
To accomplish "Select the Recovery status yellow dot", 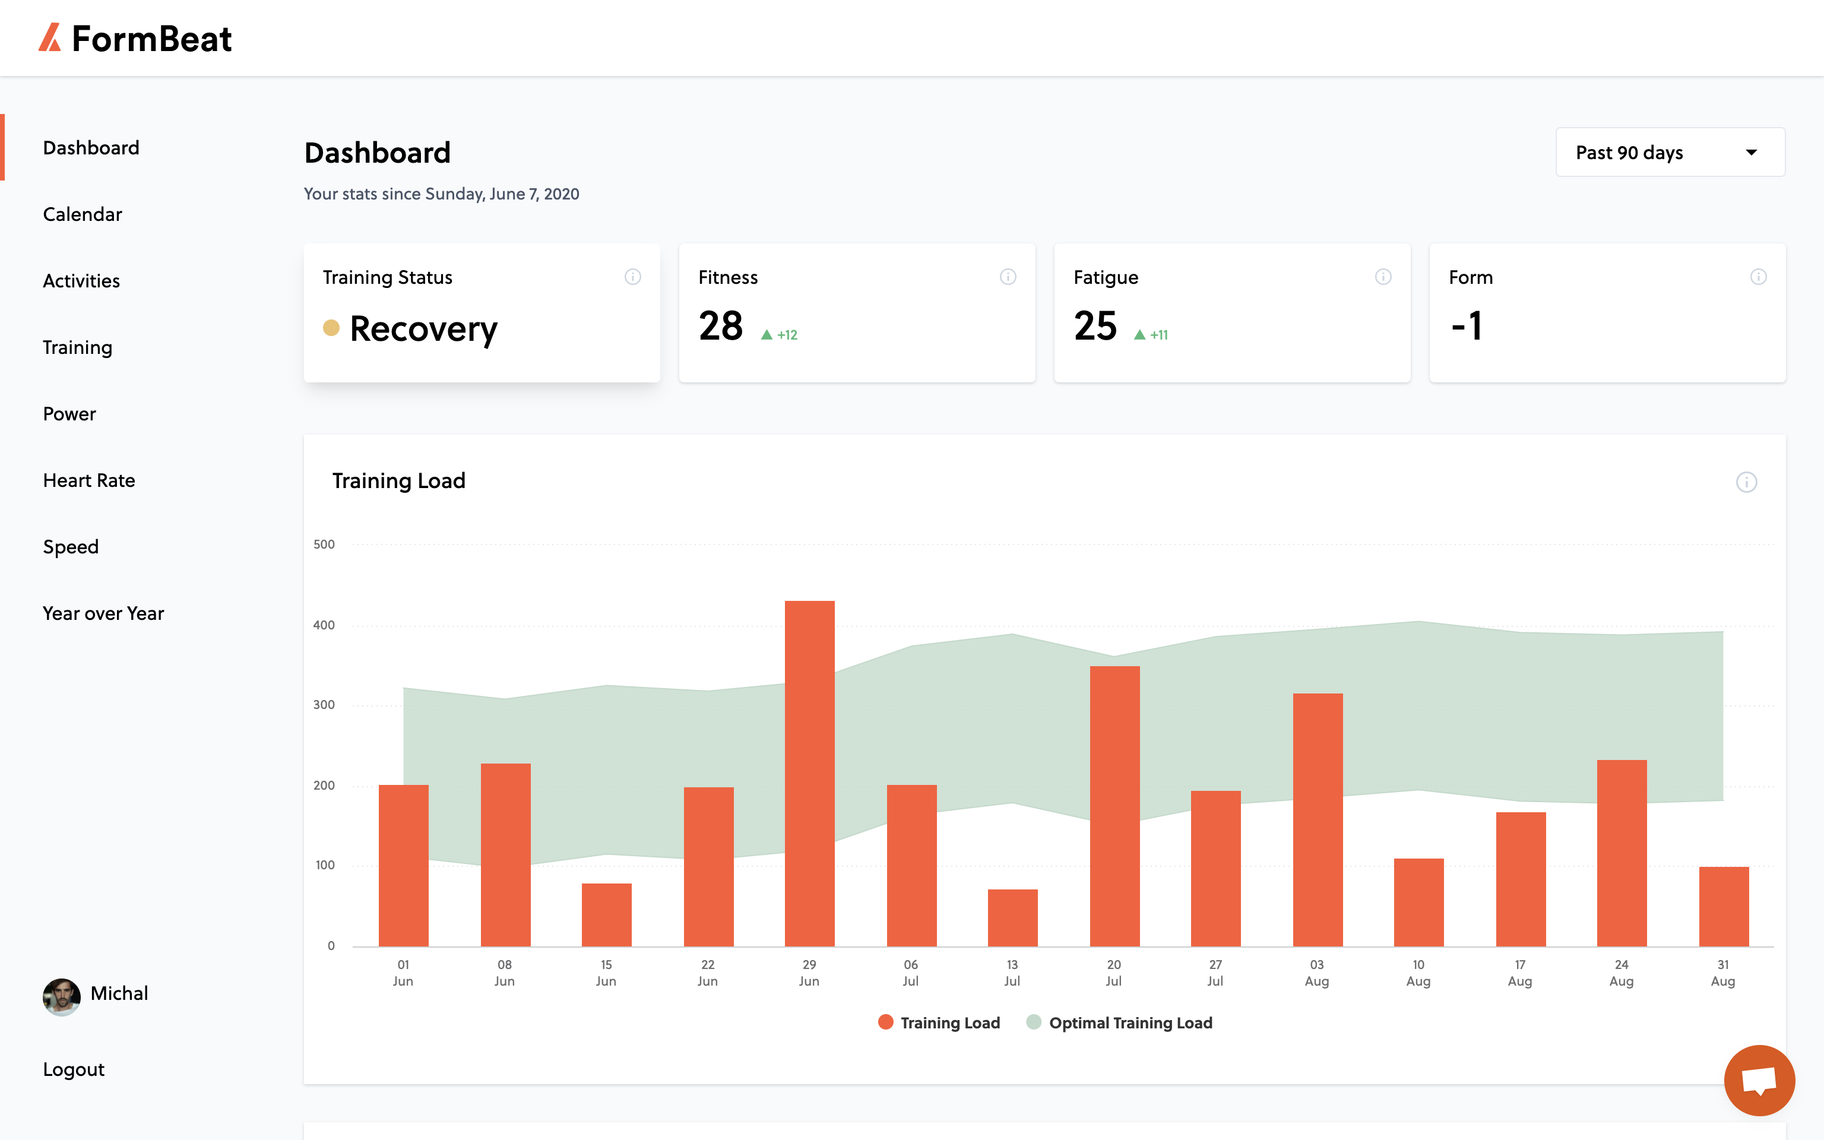I will coord(331,328).
